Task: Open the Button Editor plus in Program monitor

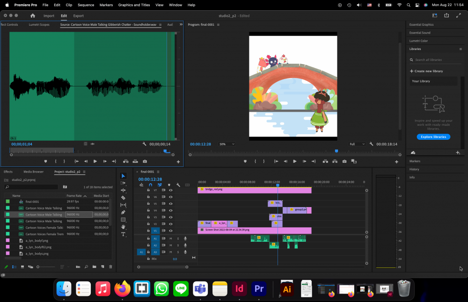Action: click(x=397, y=162)
